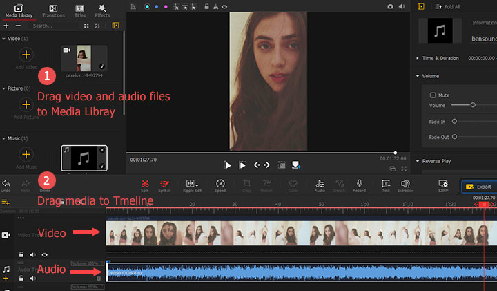497x291 pixels.
Task: Click the Split scissors tool
Action: 145,183
